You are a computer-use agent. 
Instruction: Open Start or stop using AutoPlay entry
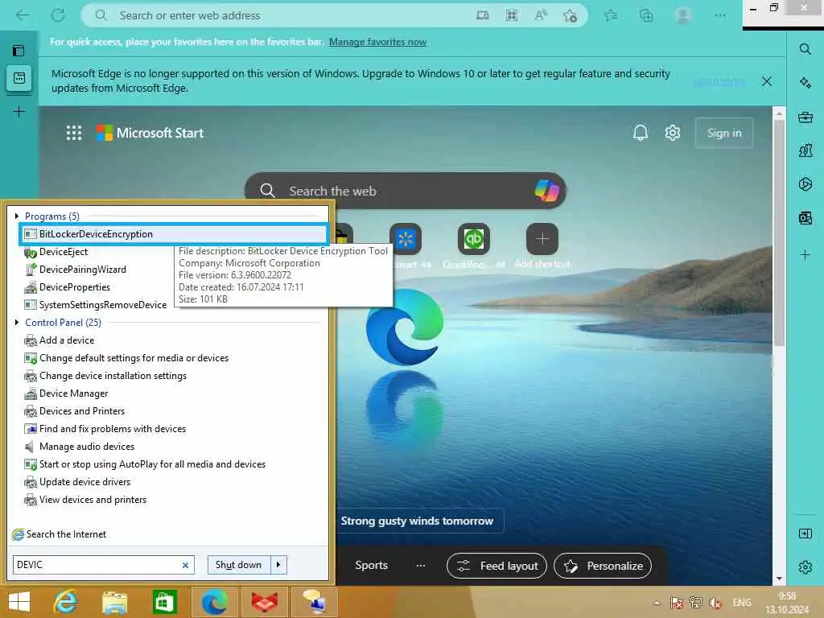(152, 464)
